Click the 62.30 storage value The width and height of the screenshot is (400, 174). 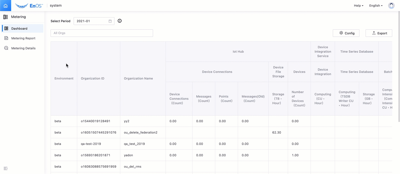[x=277, y=132]
